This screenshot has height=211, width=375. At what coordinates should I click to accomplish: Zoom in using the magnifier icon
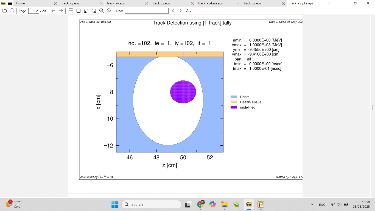[x=109, y=11]
